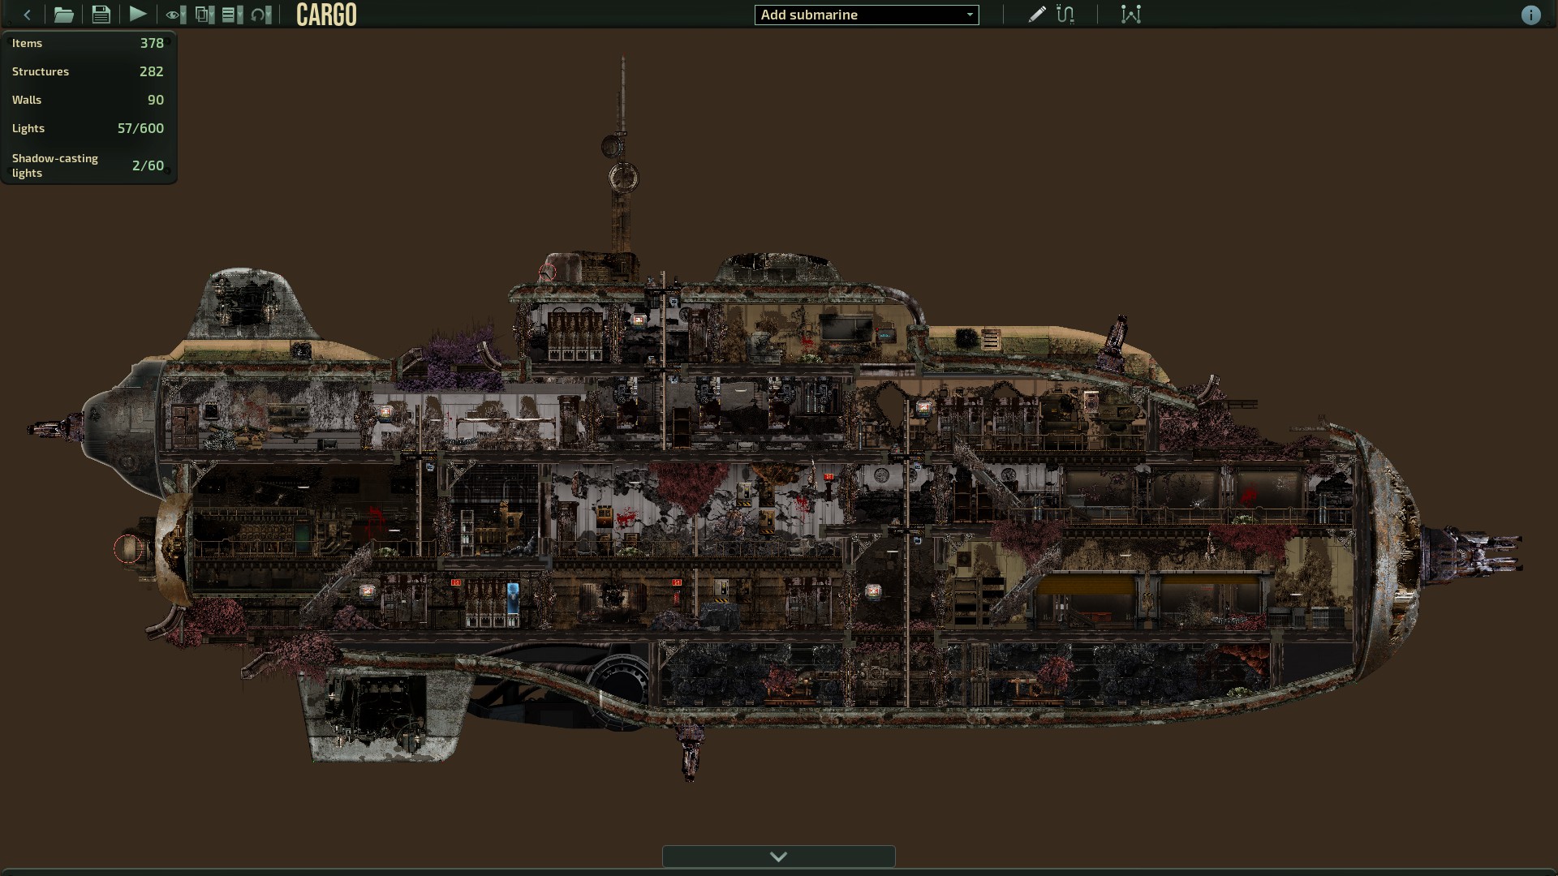Click the CARGO submarine title
The width and height of the screenshot is (1558, 876).
(x=326, y=15)
